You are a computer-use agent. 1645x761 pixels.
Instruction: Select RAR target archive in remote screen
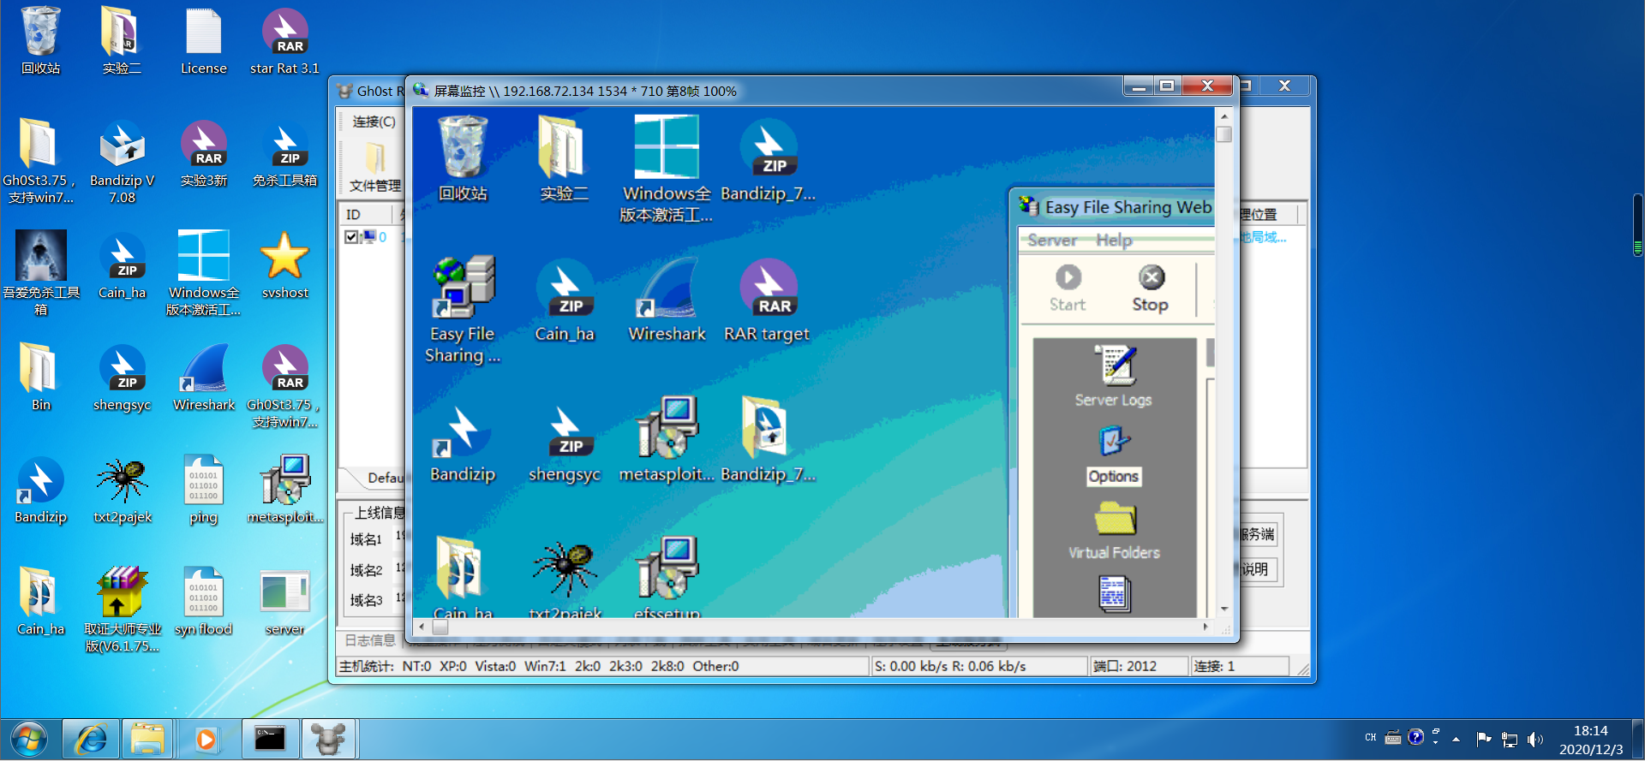(767, 300)
